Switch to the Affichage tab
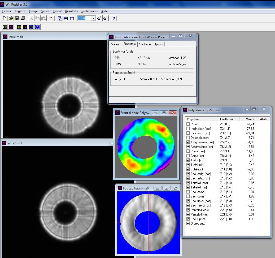This screenshot has width=275, height=258. coord(145,44)
